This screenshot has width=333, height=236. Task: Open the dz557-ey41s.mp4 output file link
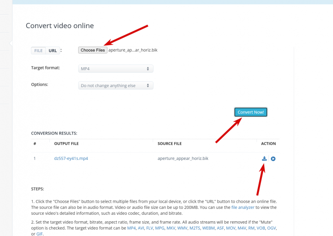71,158
